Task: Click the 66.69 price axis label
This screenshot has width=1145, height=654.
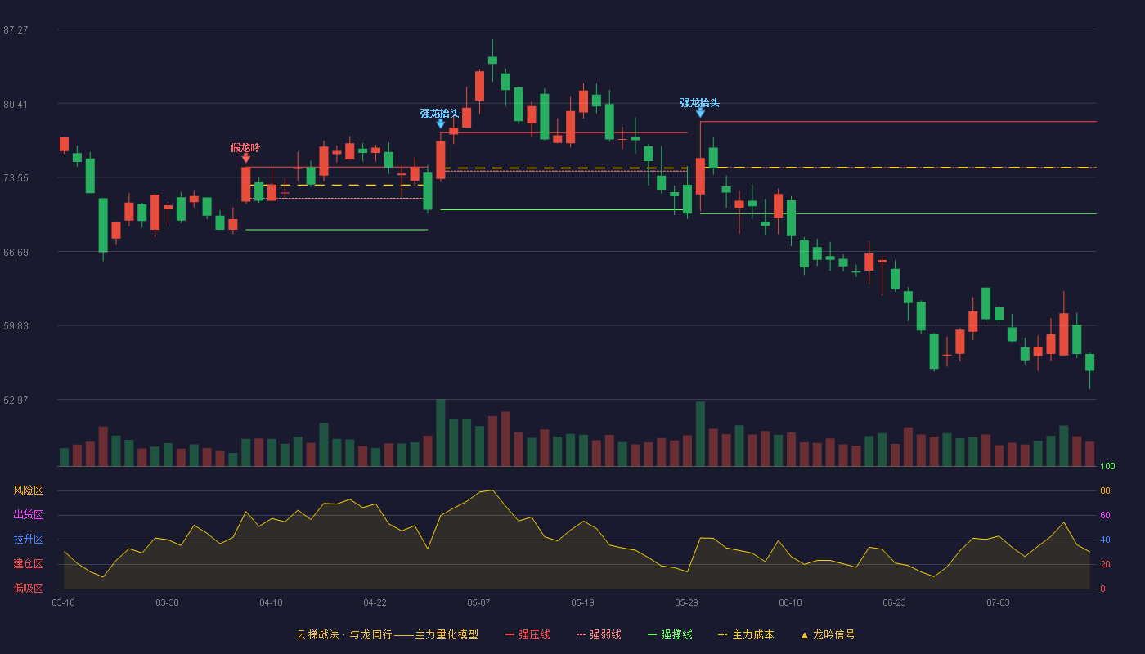Action: pos(16,252)
